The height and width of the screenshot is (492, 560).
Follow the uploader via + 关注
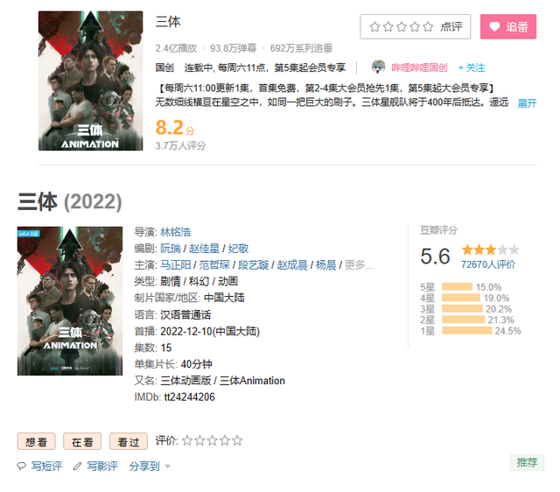coord(472,67)
